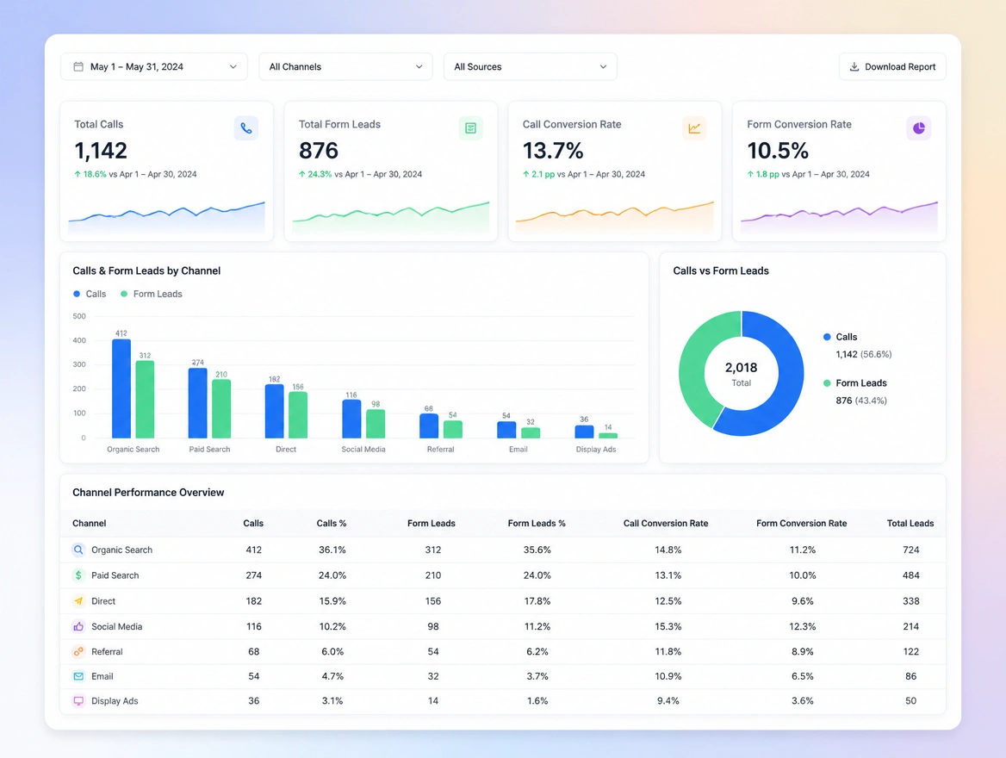Click the 18.6% change indicator on Total Calls
Viewport: 1006px width, 758px height.
pyautogui.click(x=90, y=174)
